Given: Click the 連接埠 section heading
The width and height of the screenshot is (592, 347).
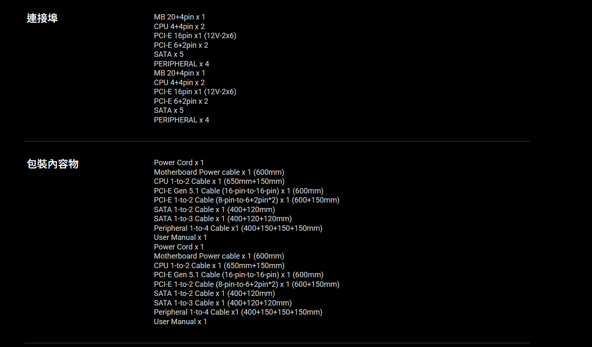Looking at the screenshot, I should click(42, 18).
